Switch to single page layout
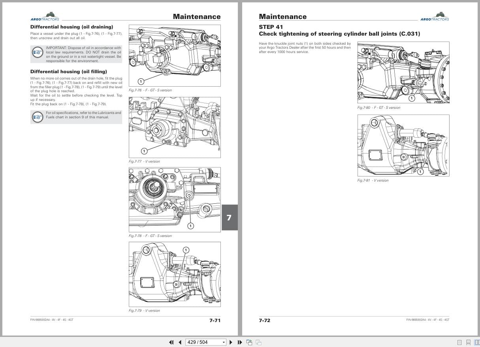This screenshot has width=480, height=347. click(x=459, y=342)
